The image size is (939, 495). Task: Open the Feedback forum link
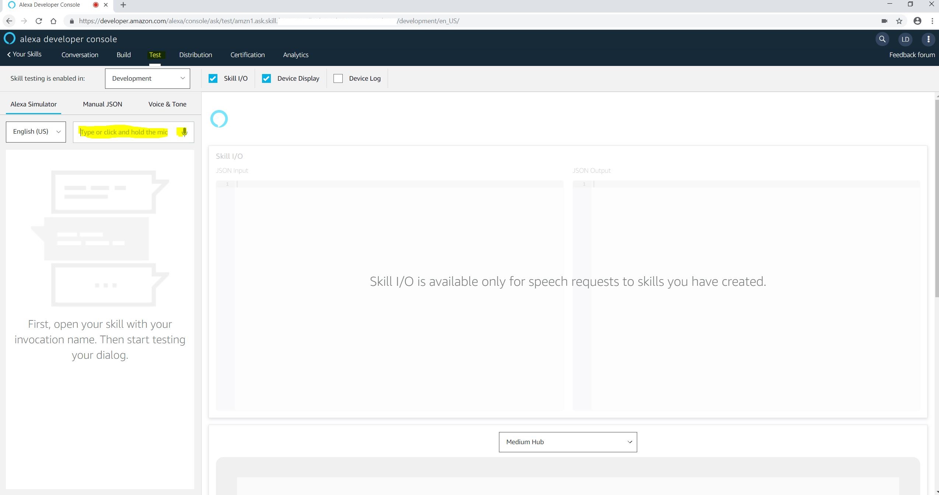click(x=912, y=55)
